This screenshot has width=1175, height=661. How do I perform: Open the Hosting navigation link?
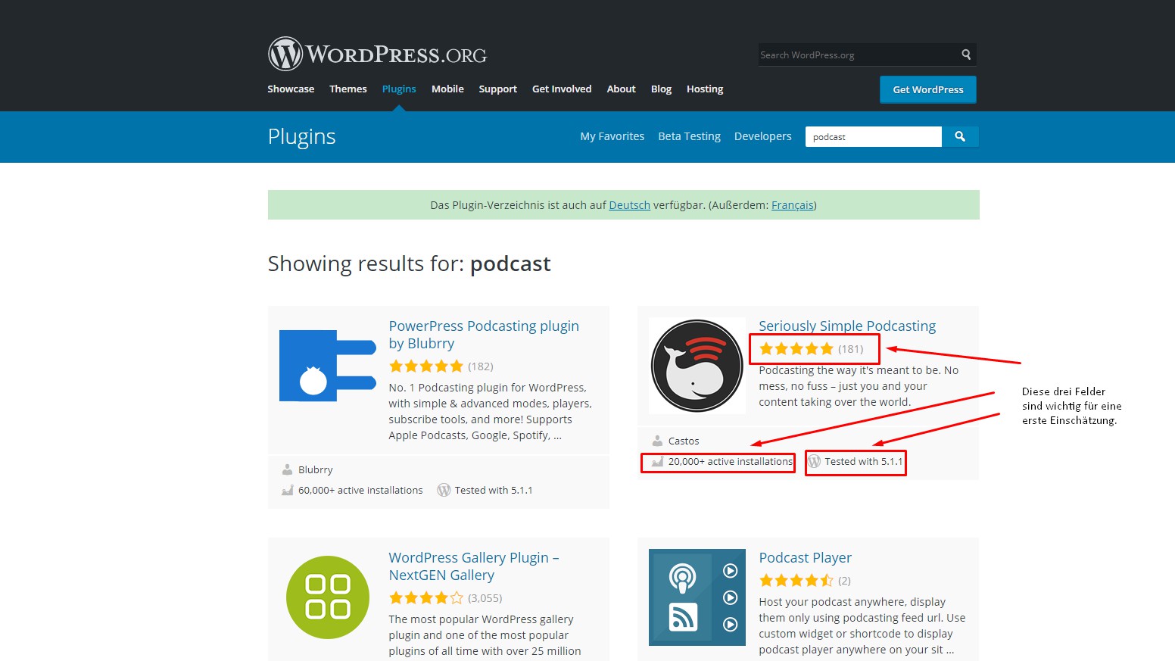pyautogui.click(x=704, y=89)
